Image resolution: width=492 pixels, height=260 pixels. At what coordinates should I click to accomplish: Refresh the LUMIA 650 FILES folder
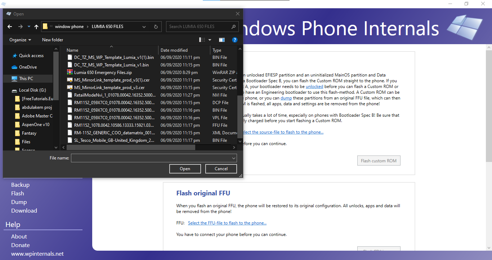point(155,26)
